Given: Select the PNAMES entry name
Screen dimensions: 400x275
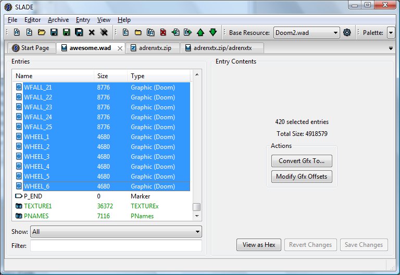Looking at the screenshot, I should [x=36, y=216].
